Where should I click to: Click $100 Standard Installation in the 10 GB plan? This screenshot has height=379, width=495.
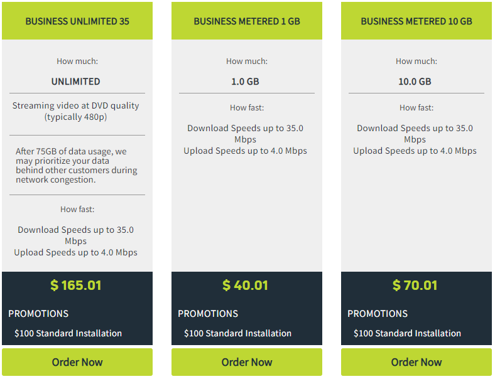(407, 333)
